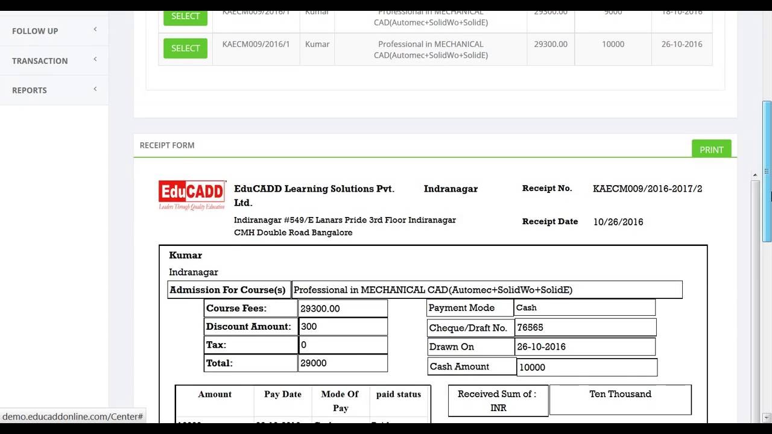Screen dimensions: 772x434
Task: Click the scroll down arrow at bottom right
Action: (x=767, y=417)
